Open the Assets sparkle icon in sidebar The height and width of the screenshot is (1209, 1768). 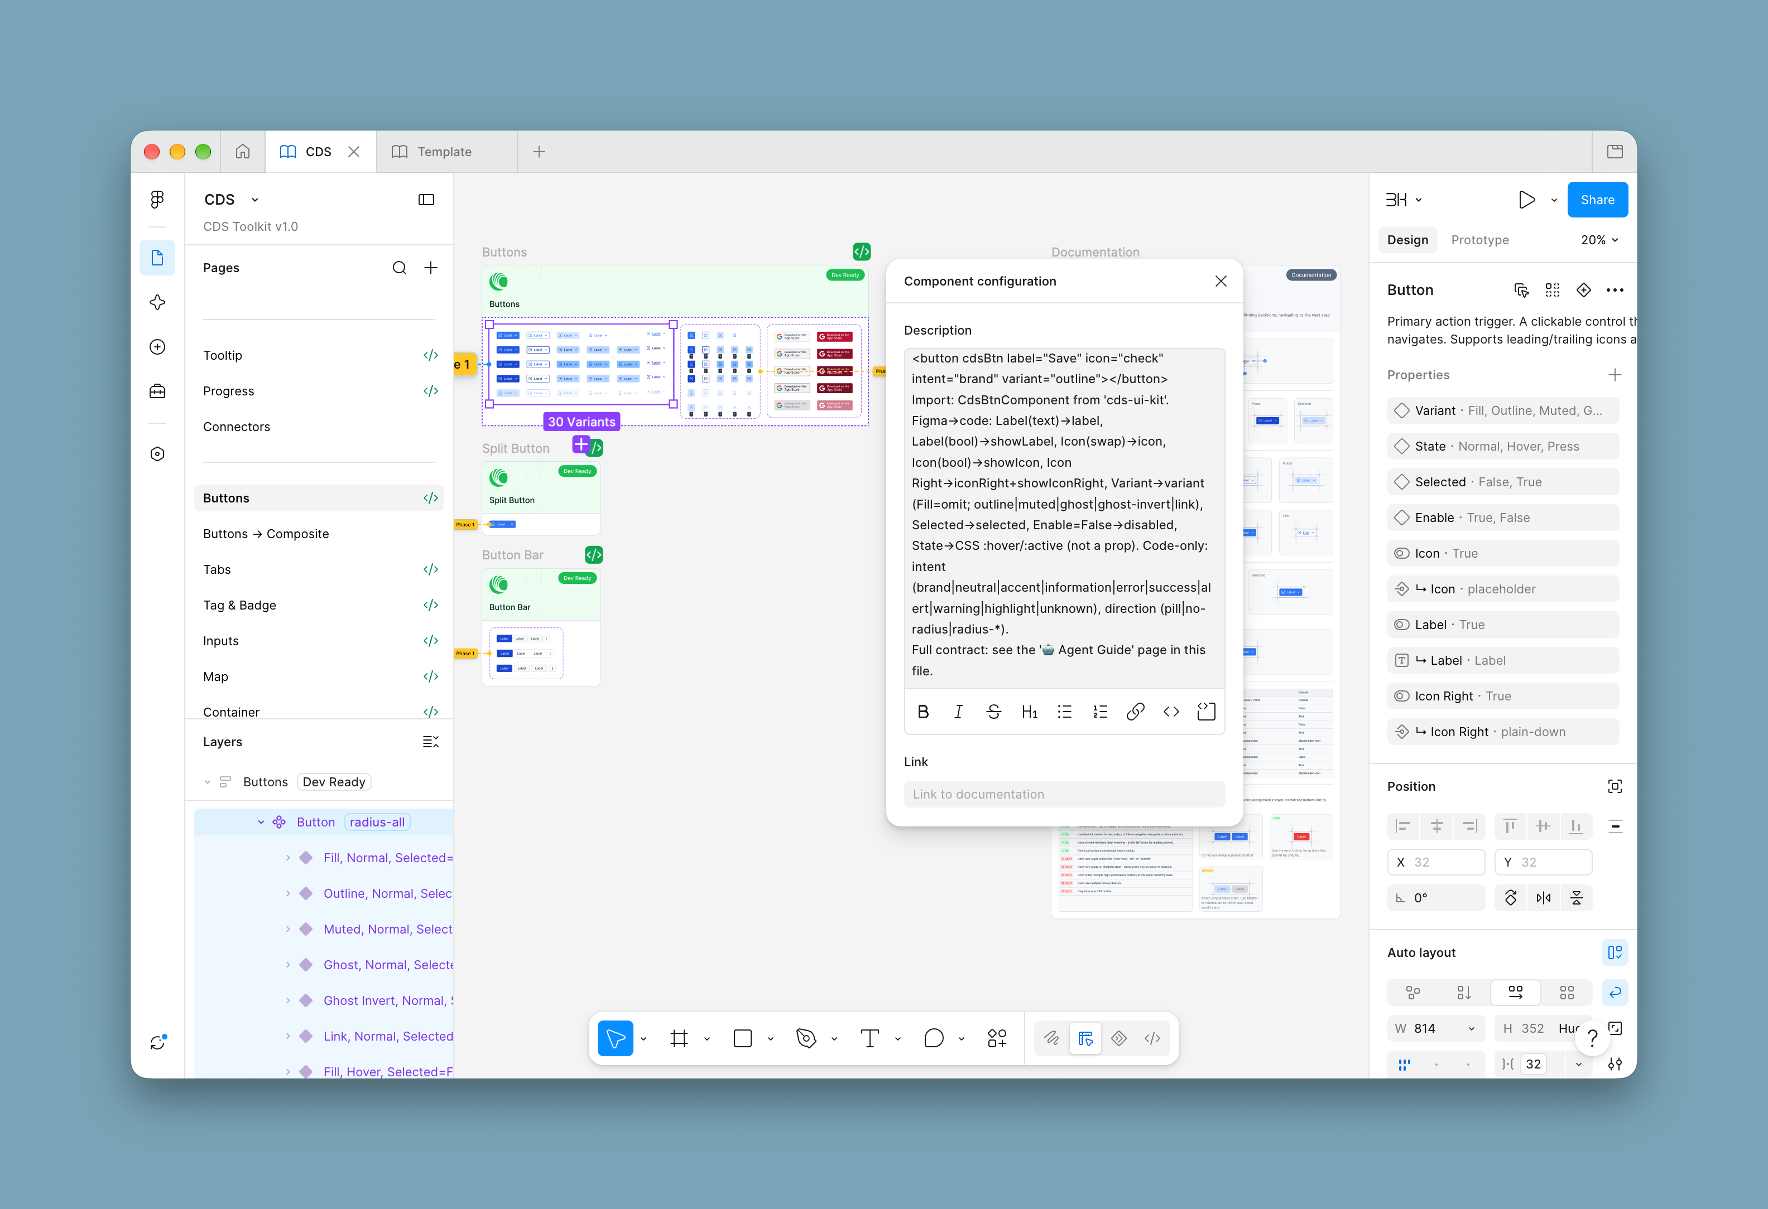(157, 303)
